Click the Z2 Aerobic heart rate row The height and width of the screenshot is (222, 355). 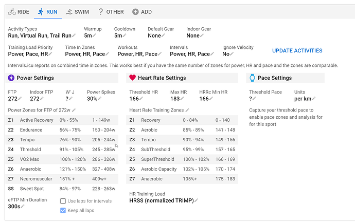(x=182, y=130)
